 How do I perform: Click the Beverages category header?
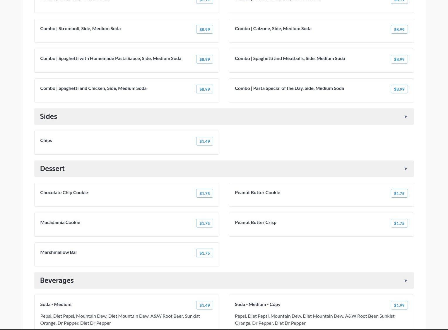pos(57,281)
